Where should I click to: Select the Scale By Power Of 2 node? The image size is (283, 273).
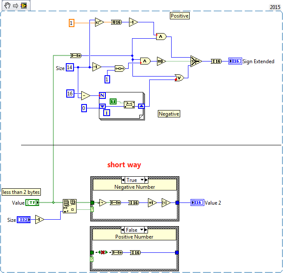click(x=99, y=22)
